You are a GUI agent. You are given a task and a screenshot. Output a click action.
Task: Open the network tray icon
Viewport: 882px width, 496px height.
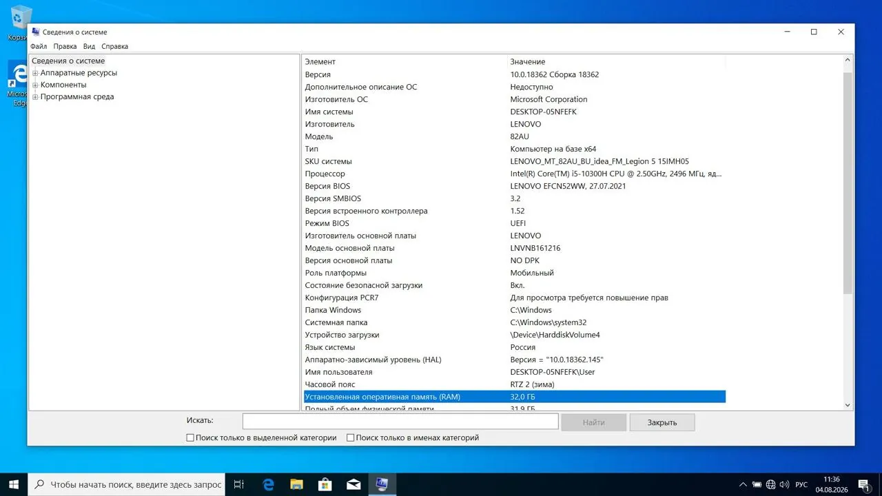point(770,484)
